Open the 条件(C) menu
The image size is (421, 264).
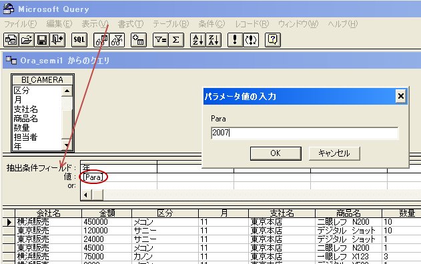point(212,24)
